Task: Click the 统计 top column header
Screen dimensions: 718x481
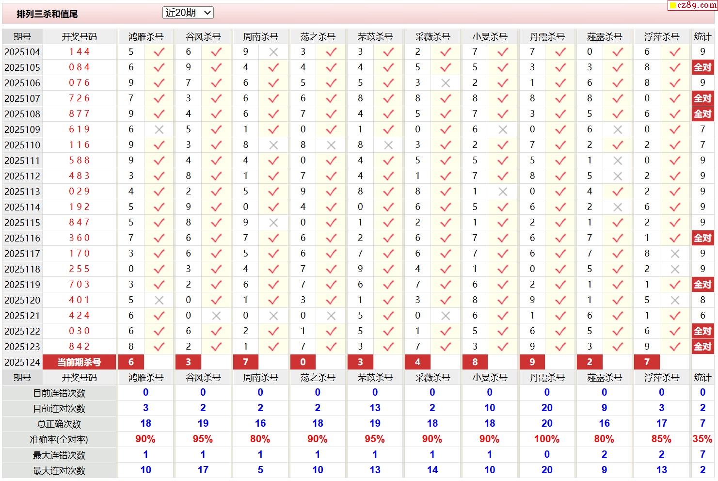Action: point(702,37)
